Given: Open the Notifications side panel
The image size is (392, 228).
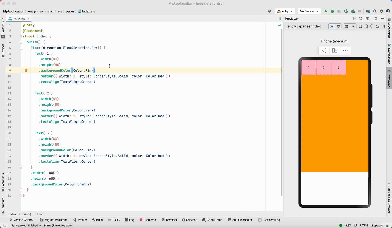Looking at the screenshot, I should click(389, 54).
